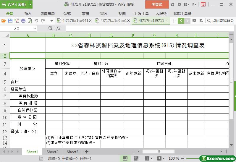Click the Undo arrow icon
Image resolution: width=236 pixels, height=162 pixels.
(x=36, y=21)
